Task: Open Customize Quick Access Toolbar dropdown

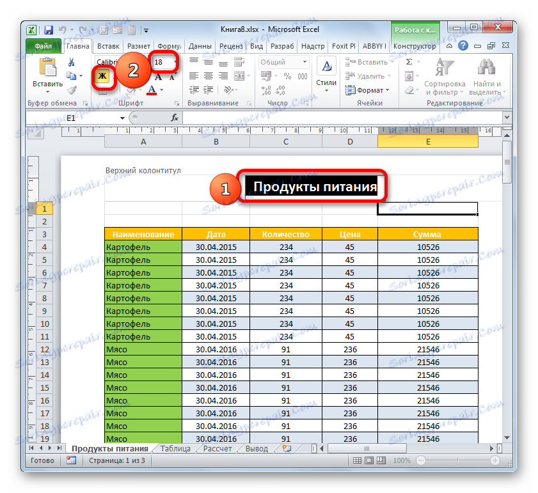Action: pyautogui.click(x=146, y=31)
